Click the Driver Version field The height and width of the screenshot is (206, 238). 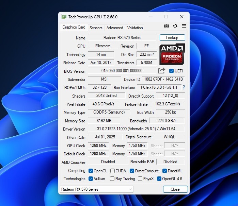coord(136,129)
